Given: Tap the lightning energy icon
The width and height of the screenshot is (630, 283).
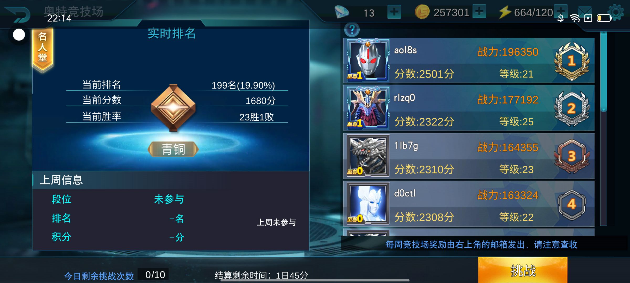Looking at the screenshot, I should [505, 12].
